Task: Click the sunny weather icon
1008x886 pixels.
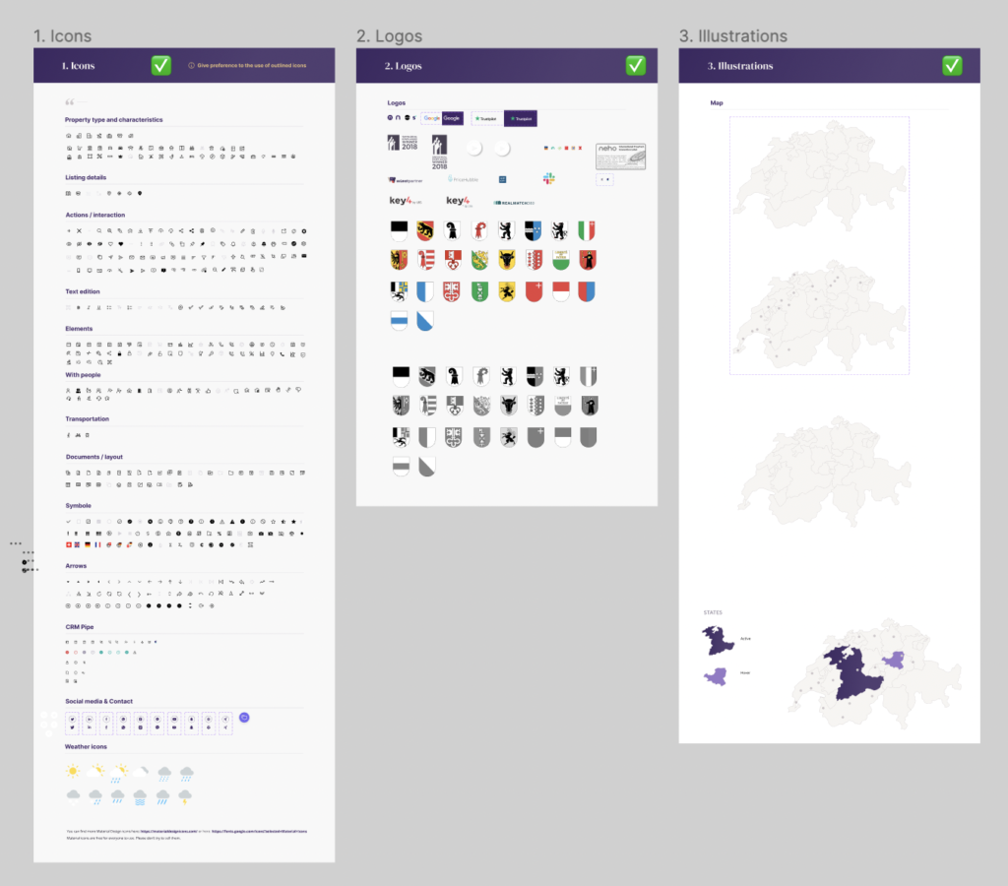Action: pos(73,772)
